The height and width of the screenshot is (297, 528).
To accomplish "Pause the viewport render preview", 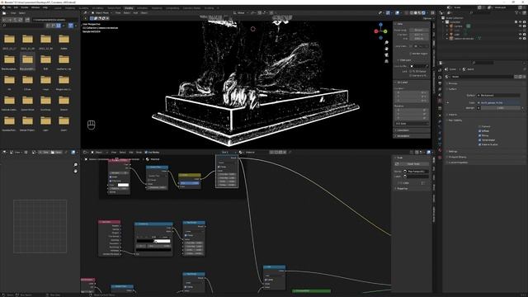I will pos(432,13).
